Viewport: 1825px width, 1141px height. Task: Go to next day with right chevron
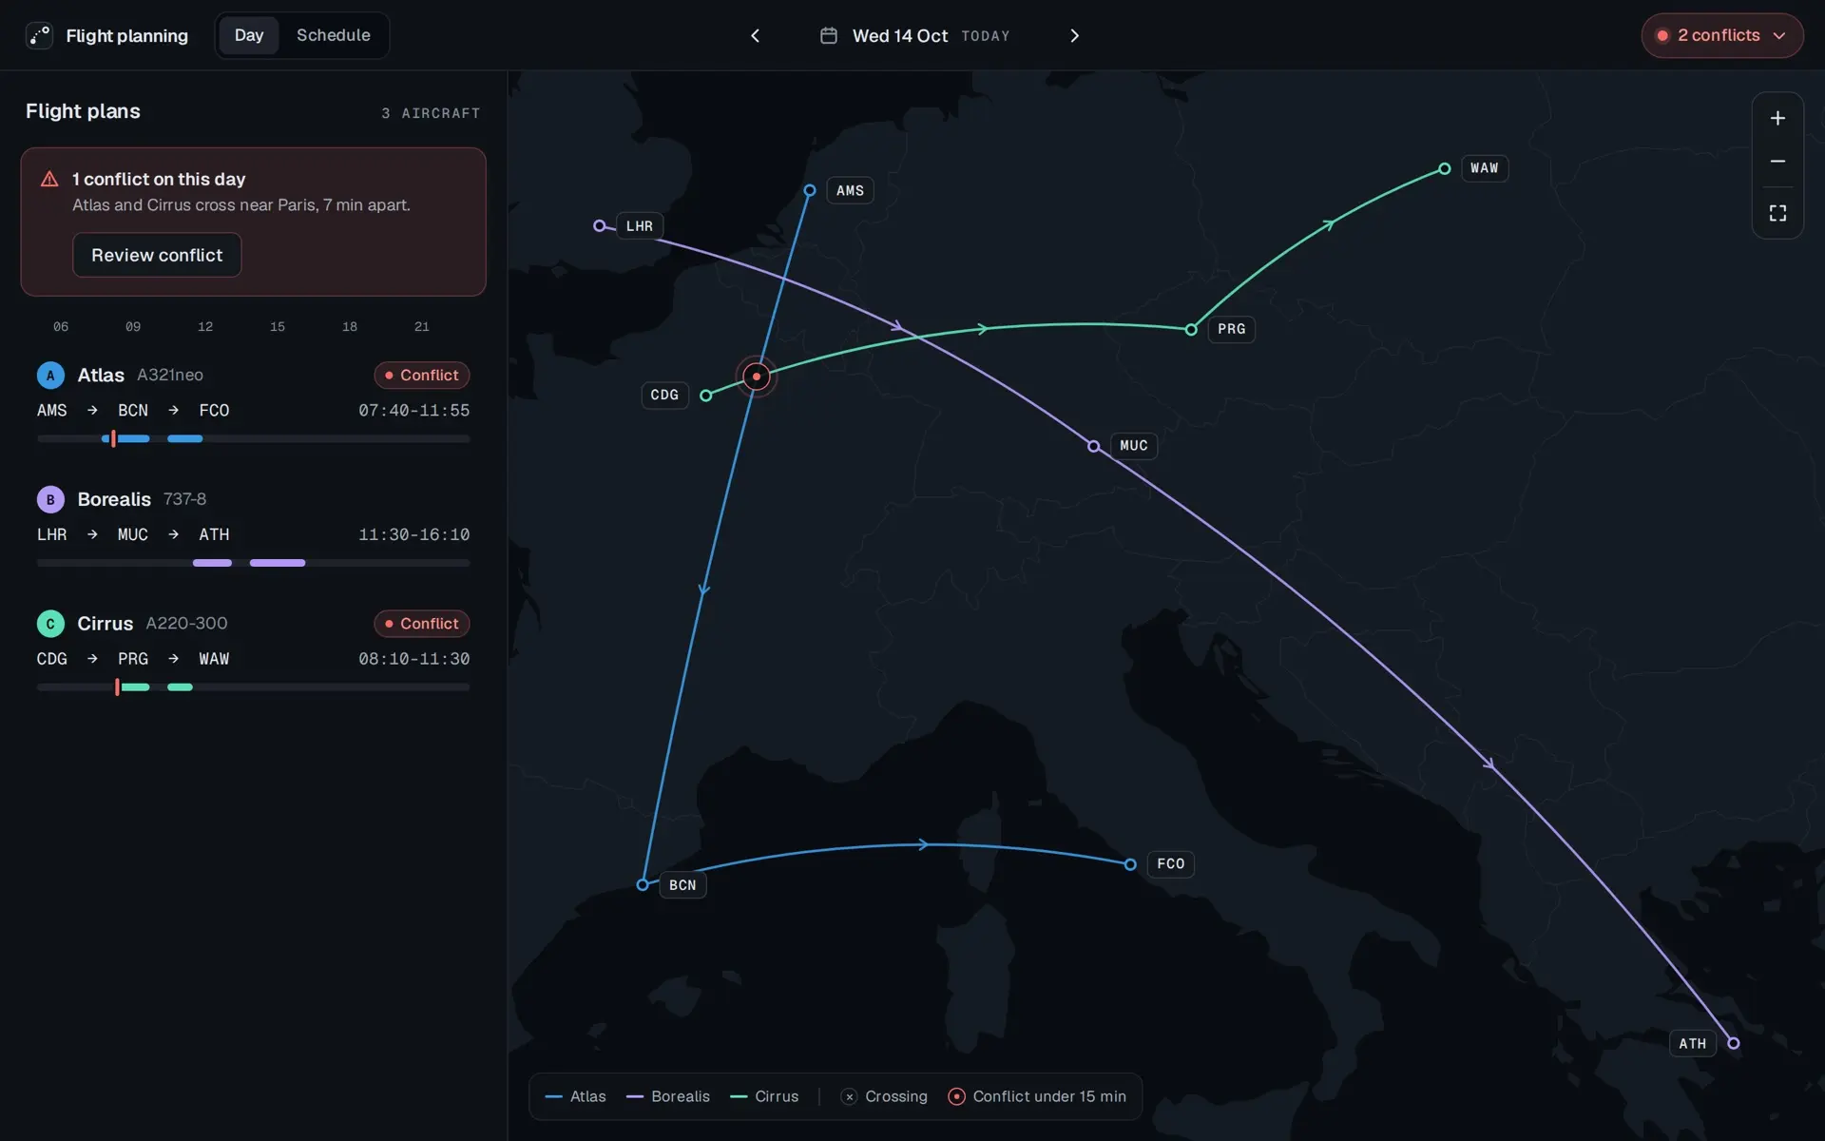(x=1075, y=35)
